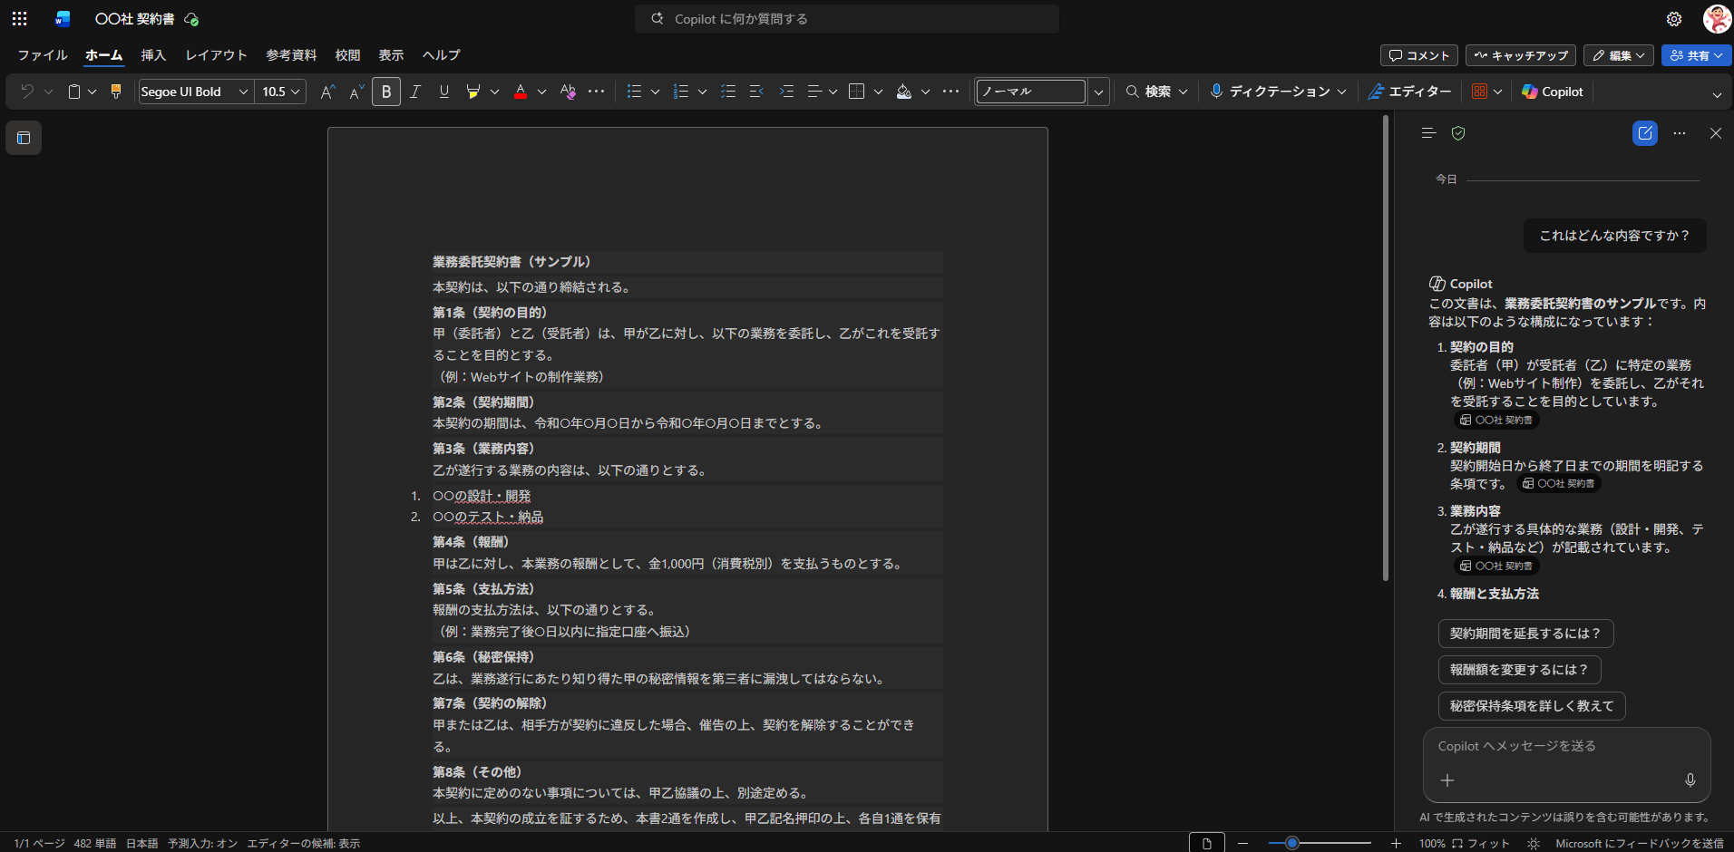Click the Format Painter brush icon
This screenshot has width=1734, height=852.
(x=115, y=92)
